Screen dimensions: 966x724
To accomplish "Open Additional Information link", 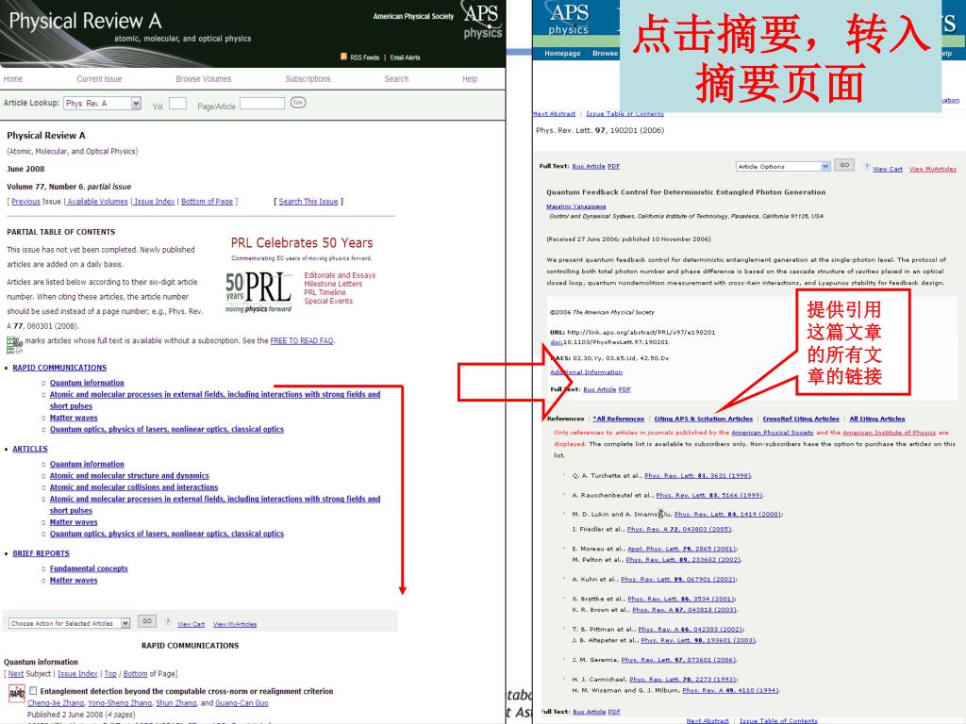I will point(586,372).
